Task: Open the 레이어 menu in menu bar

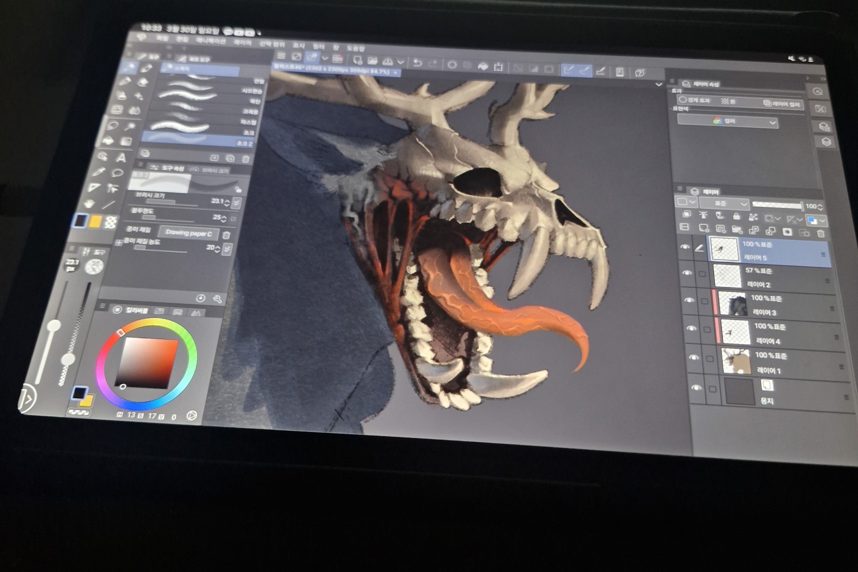Action: pyautogui.click(x=243, y=43)
